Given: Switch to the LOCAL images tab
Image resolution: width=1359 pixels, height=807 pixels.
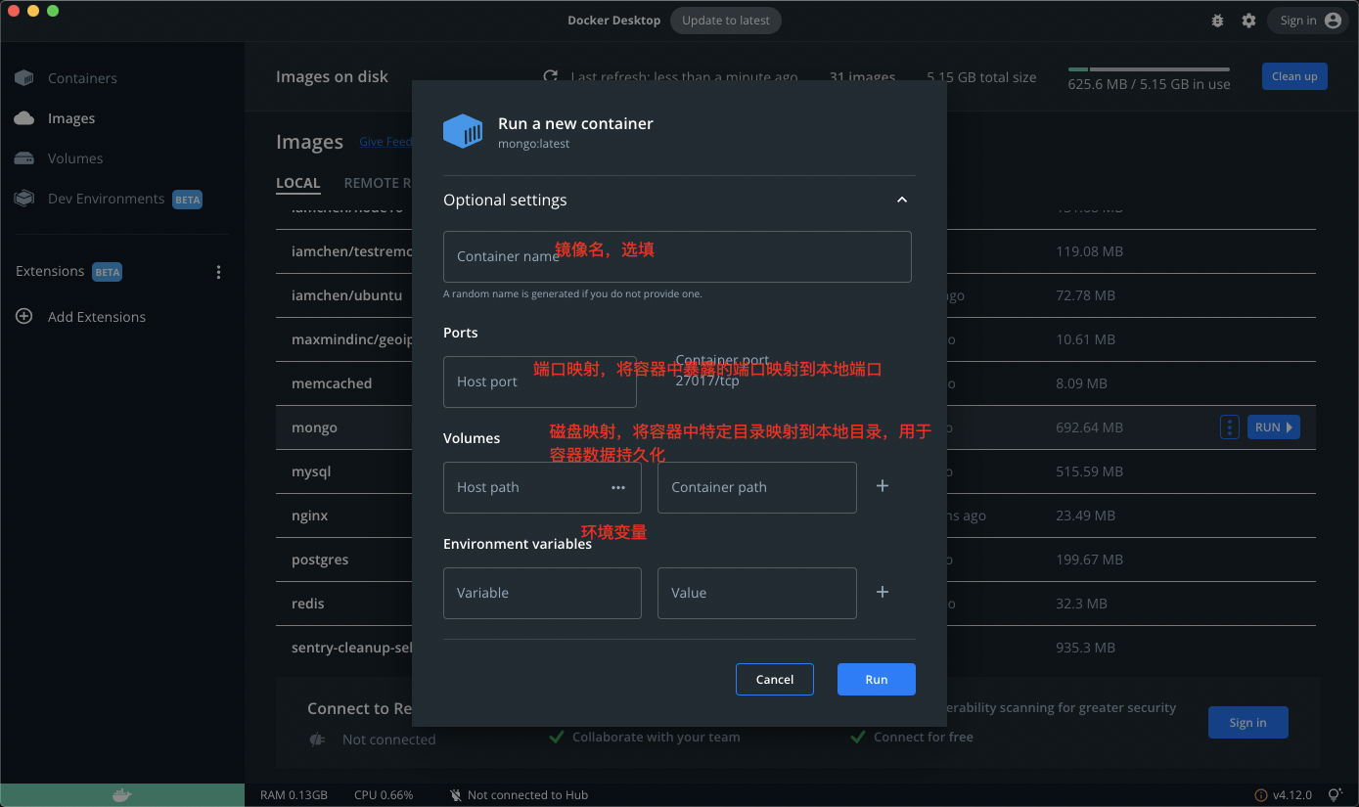Looking at the screenshot, I should [x=298, y=183].
